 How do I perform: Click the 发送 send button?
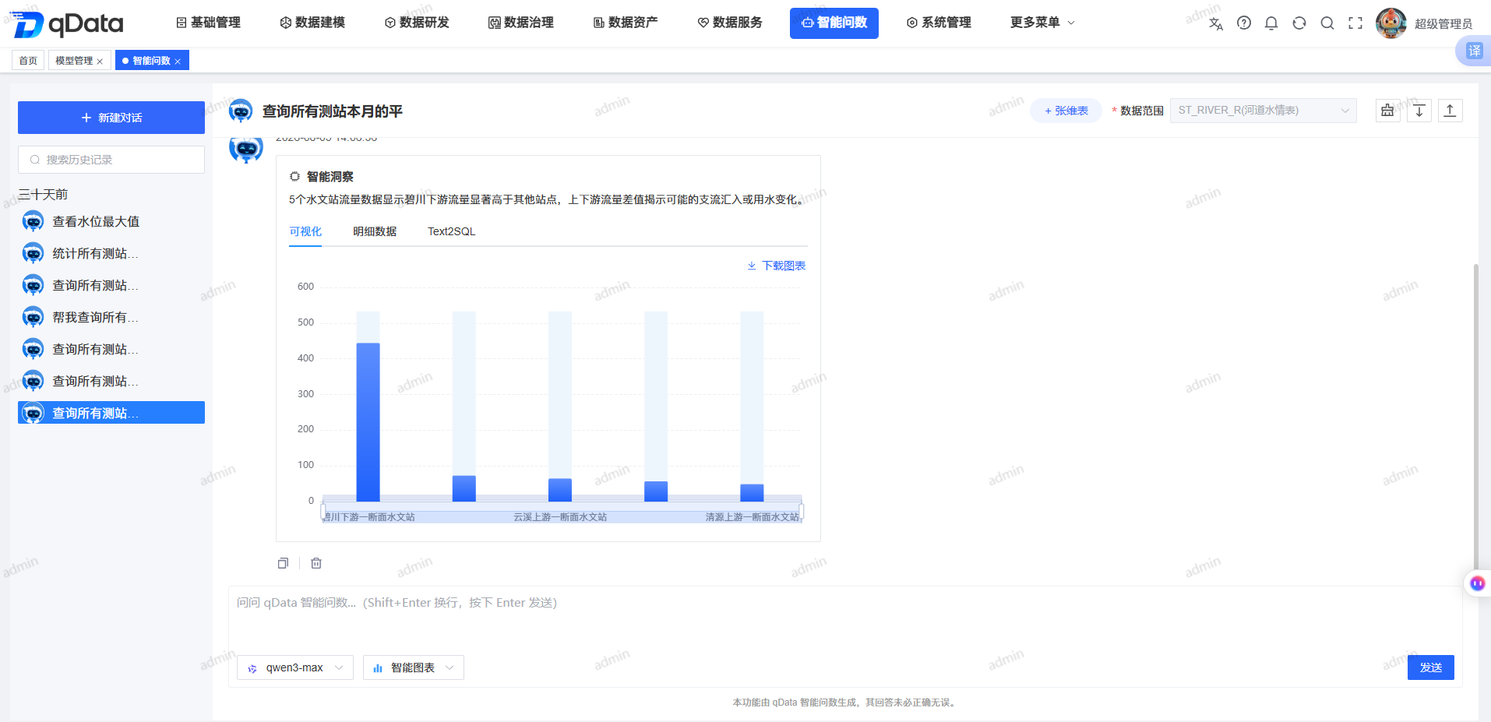[1430, 667]
